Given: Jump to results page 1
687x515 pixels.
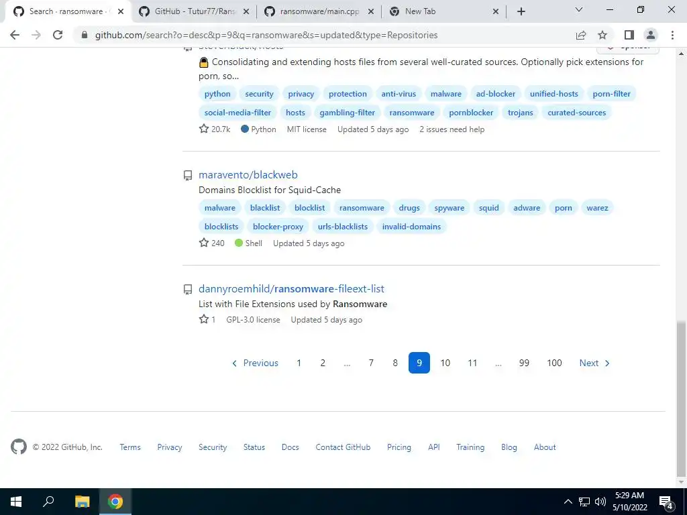Looking at the screenshot, I should click(x=299, y=363).
